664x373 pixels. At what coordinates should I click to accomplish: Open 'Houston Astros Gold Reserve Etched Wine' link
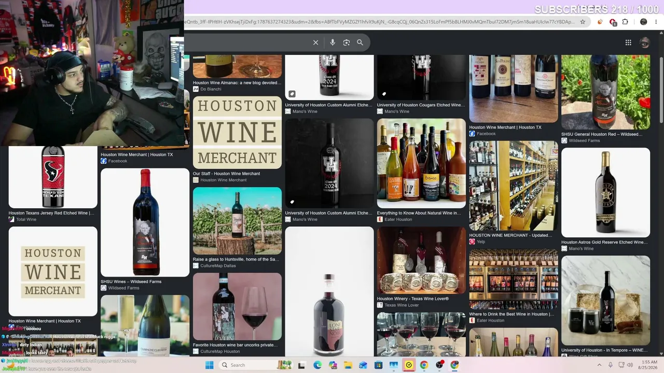604,242
